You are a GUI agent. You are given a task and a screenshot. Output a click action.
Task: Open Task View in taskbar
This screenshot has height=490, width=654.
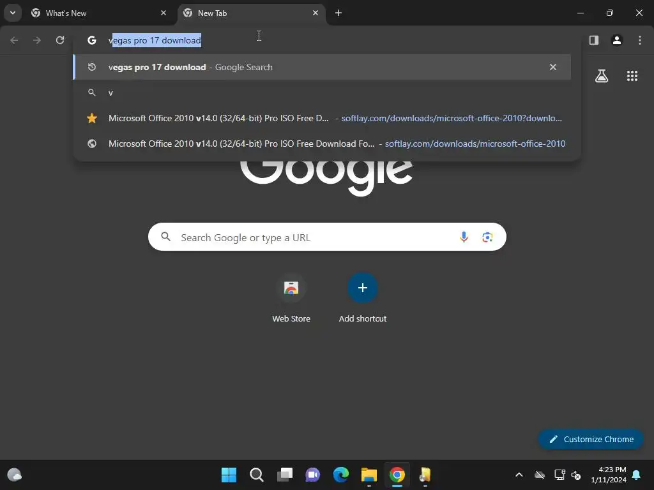click(x=285, y=475)
